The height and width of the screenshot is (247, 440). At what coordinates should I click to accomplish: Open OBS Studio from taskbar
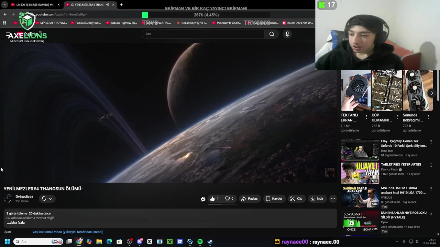[x=129, y=242]
